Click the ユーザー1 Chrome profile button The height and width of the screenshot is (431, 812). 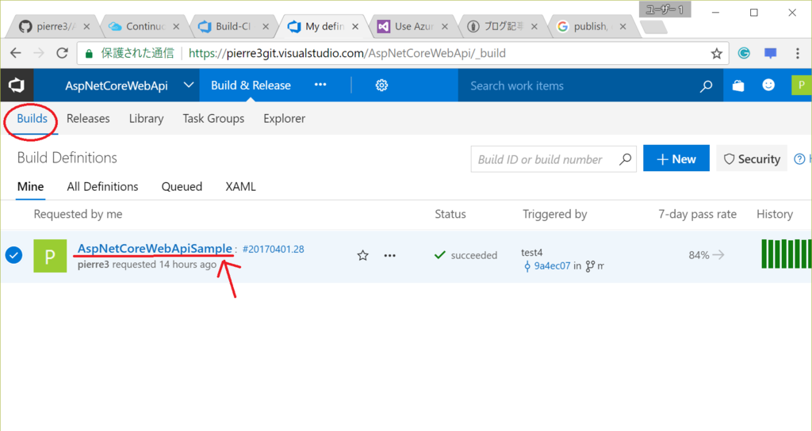coord(665,10)
